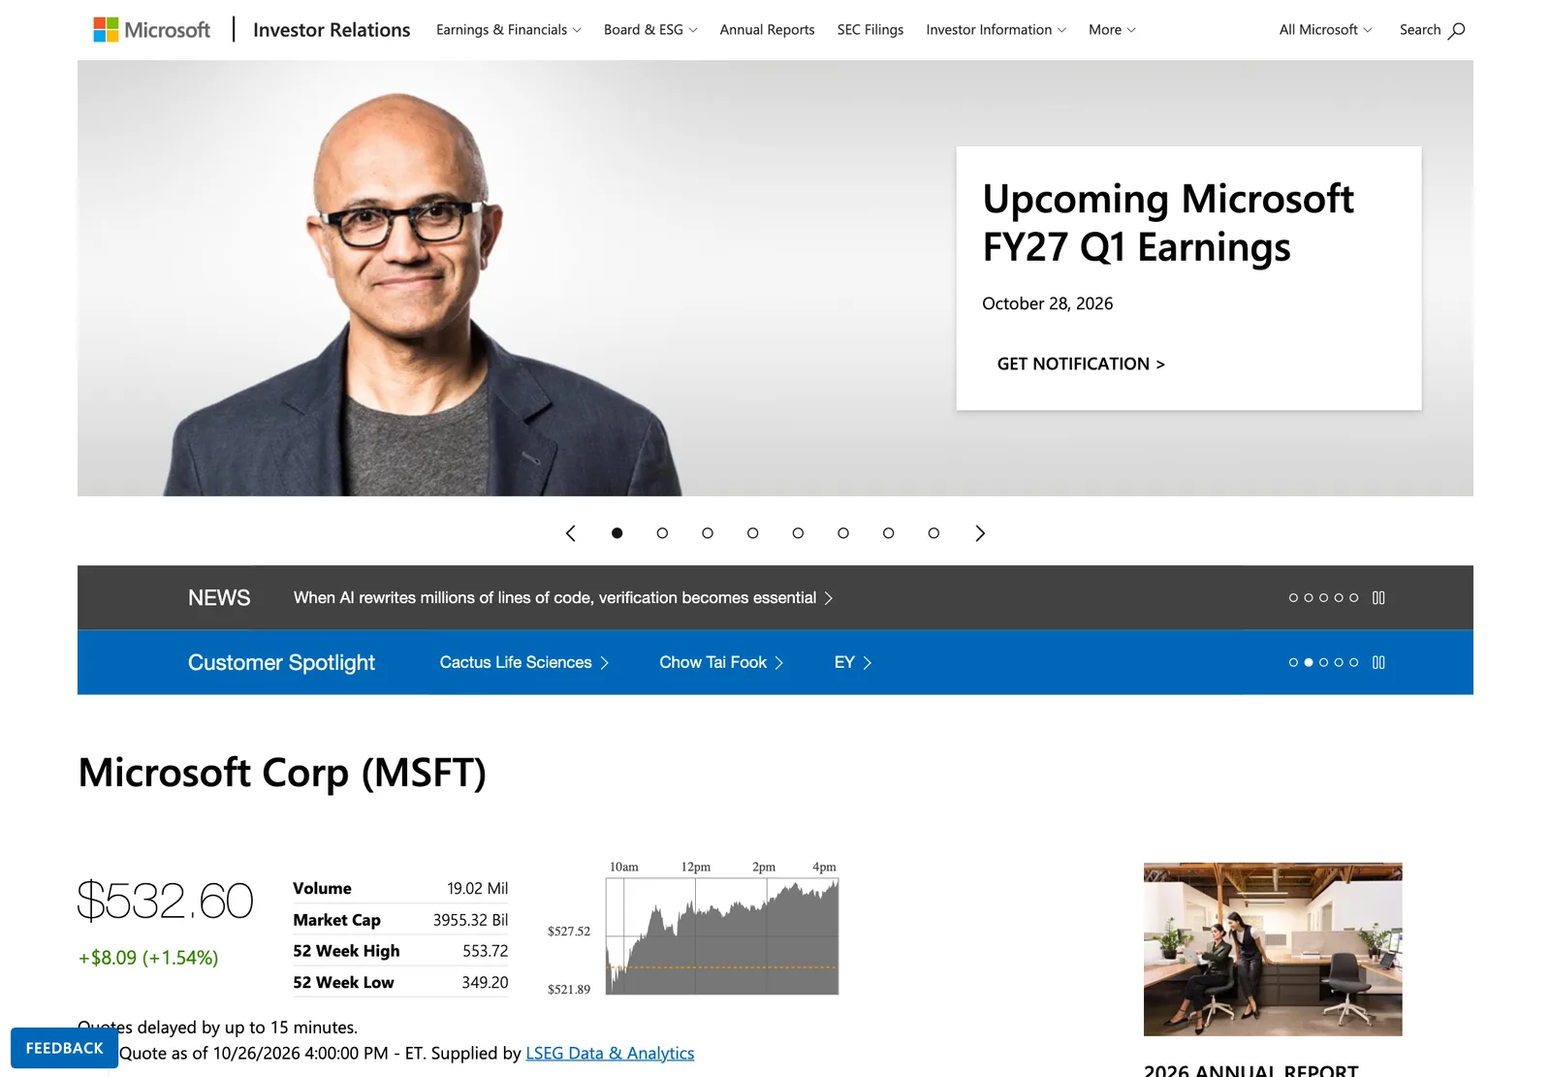Open Annual Reports page

(767, 30)
